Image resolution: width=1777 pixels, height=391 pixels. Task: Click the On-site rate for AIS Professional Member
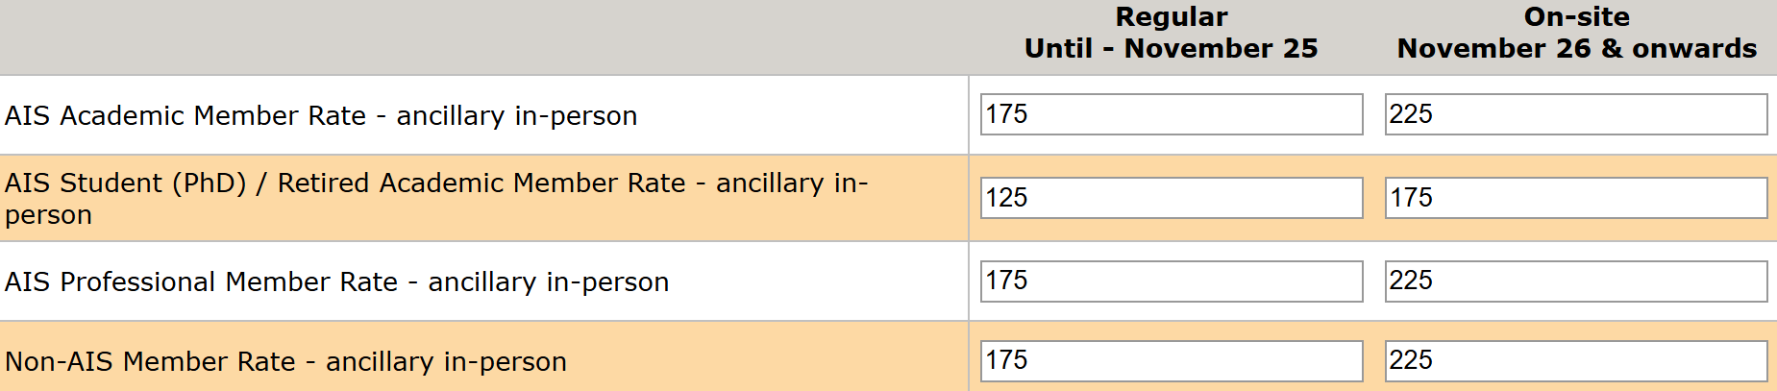(x=1575, y=281)
